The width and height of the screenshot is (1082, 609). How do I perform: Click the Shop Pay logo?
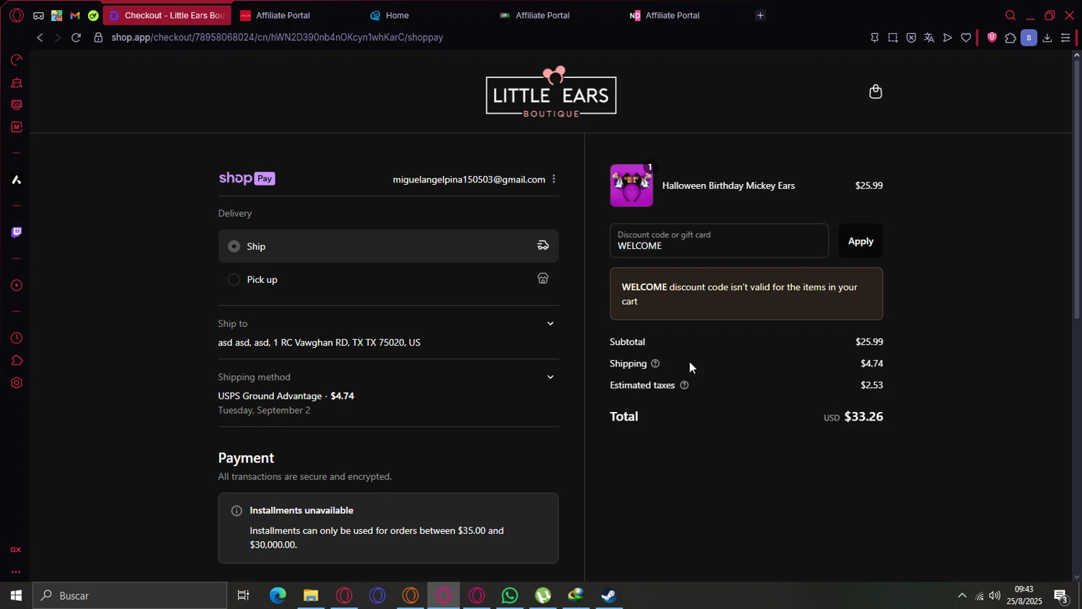pos(247,178)
